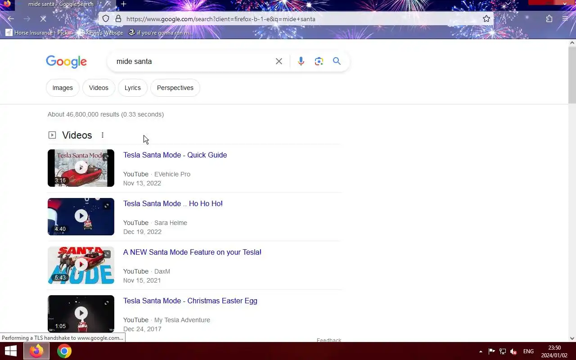This screenshot has width=576, height=360.
Task: Launch Chrome from the taskbar
Action: [64, 351]
